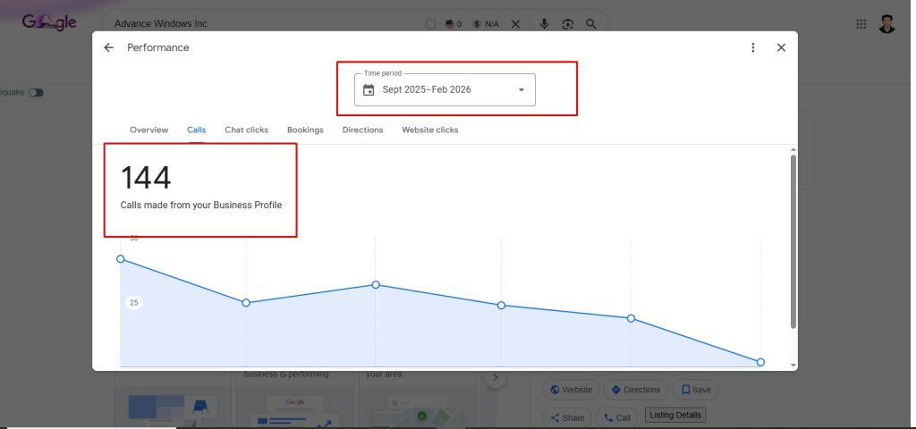Start voice search with microphone icon
The width and height of the screenshot is (916, 429).
(x=544, y=24)
